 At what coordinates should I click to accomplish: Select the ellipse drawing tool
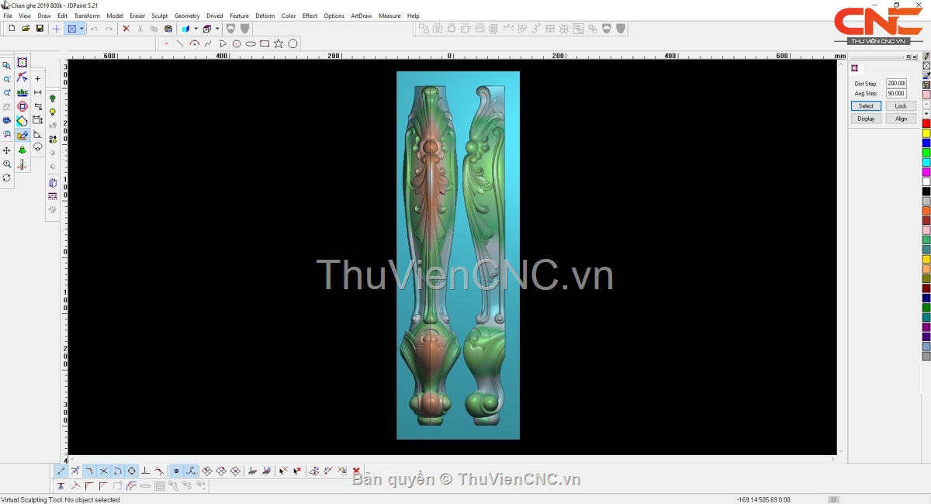tap(251, 43)
